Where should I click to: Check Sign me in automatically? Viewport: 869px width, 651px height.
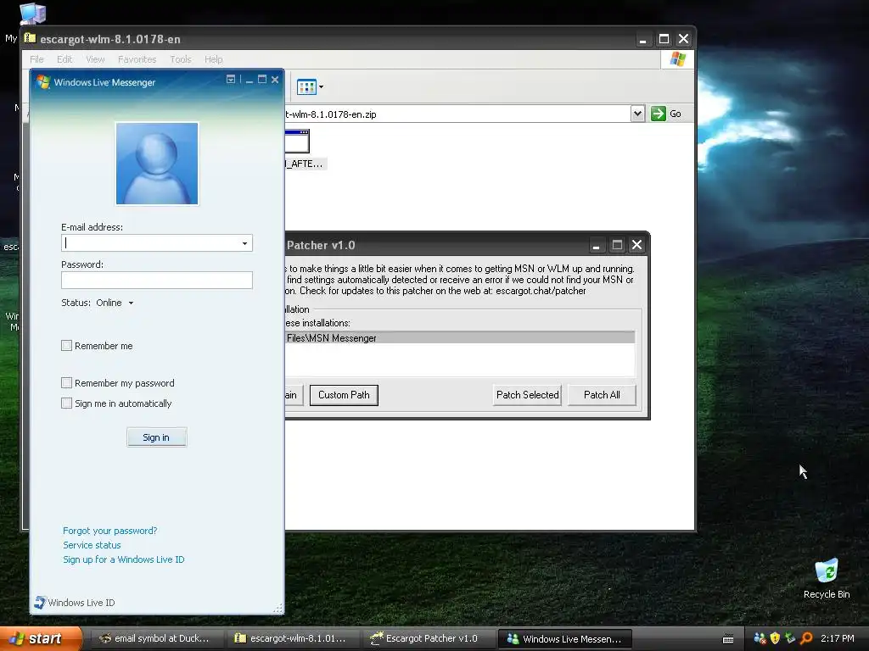coord(66,403)
